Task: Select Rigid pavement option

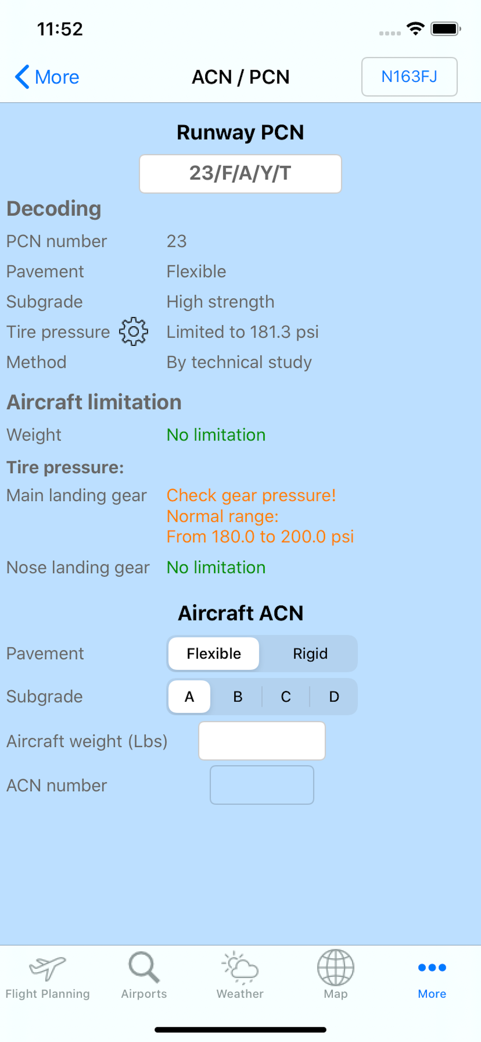Action: point(310,654)
